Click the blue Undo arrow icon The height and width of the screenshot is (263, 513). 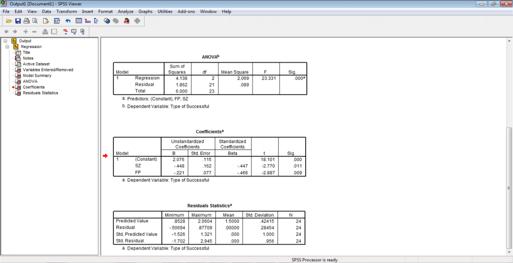(68, 21)
